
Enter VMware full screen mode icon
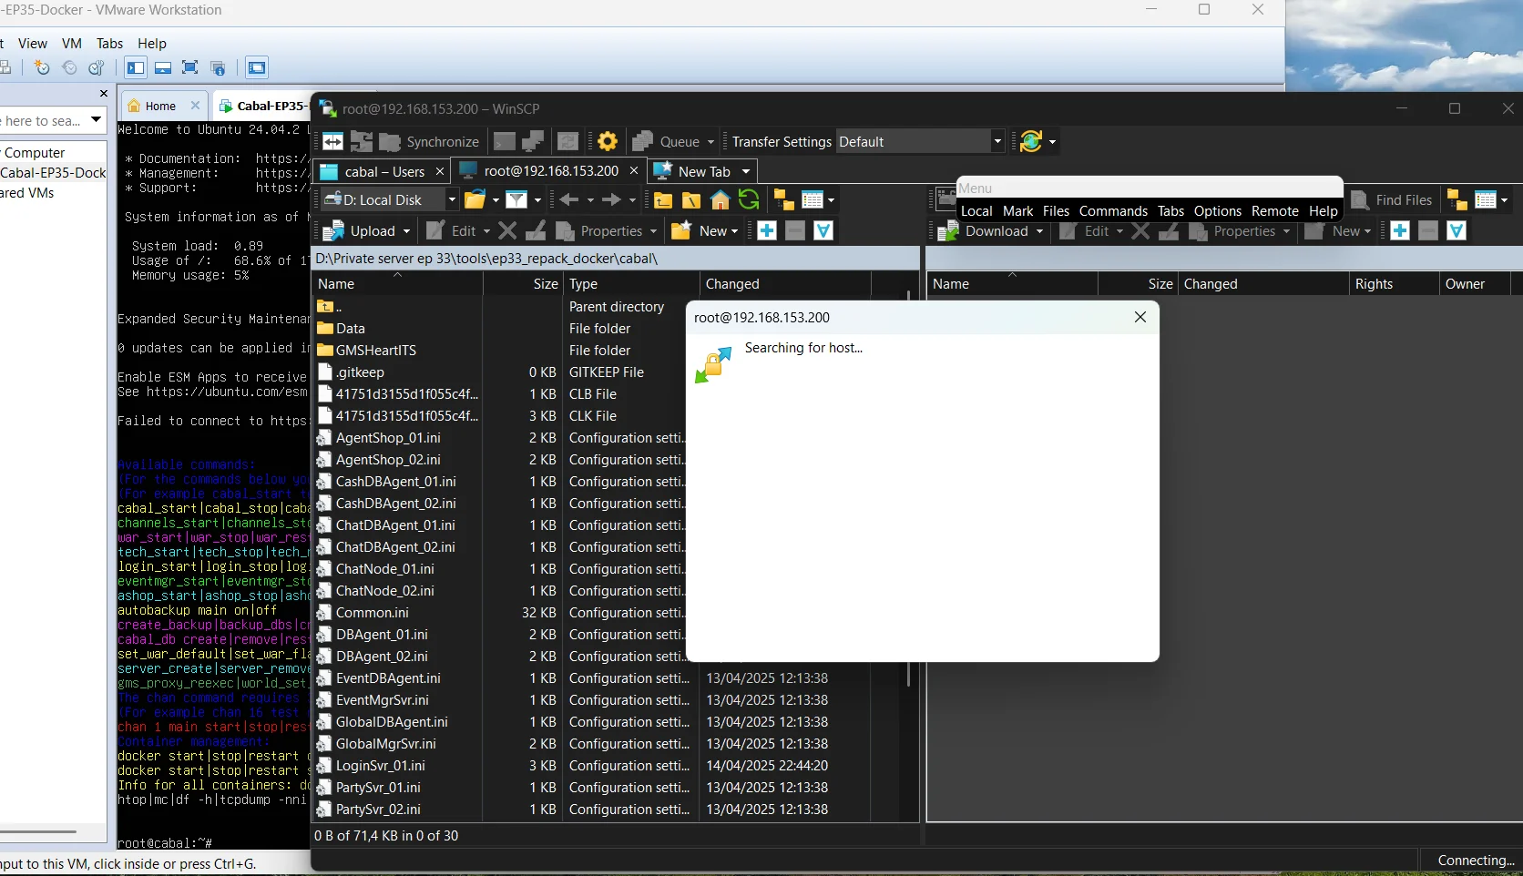click(190, 67)
